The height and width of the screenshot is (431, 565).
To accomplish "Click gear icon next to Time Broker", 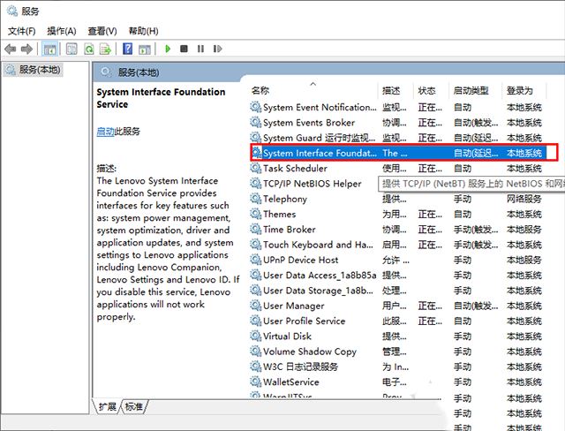I will click(255, 230).
